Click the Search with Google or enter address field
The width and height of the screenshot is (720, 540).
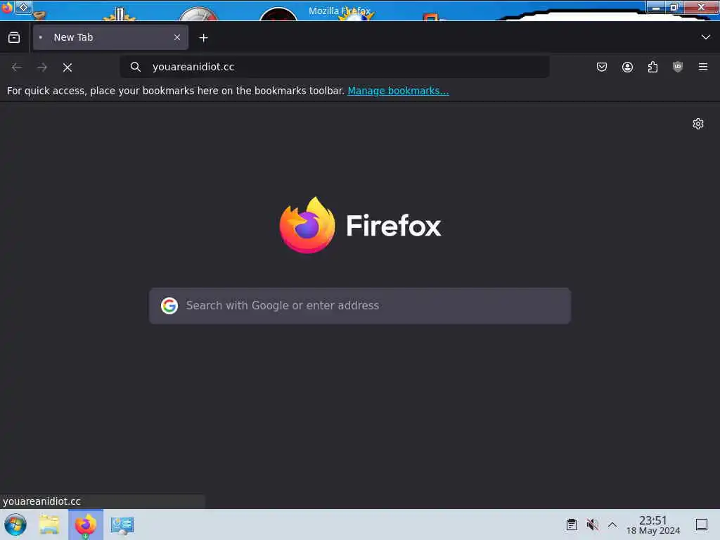tap(360, 306)
